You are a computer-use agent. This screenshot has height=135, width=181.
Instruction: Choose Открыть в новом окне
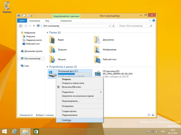80,83
